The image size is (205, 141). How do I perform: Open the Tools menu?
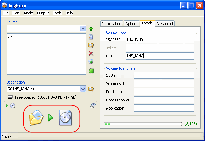pos(57,13)
